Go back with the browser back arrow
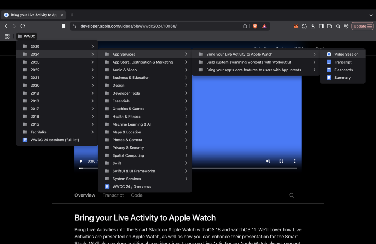The height and width of the screenshot is (244, 376). coord(6,26)
